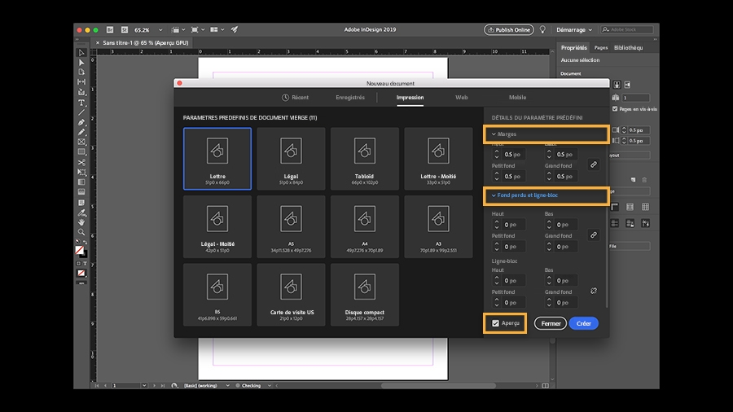Close the Sans titre-1 document tab

point(98,42)
